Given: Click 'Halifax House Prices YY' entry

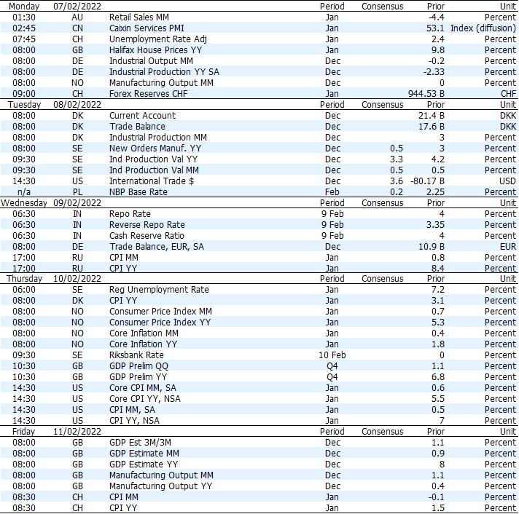Looking at the screenshot, I should (x=155, y=50).
